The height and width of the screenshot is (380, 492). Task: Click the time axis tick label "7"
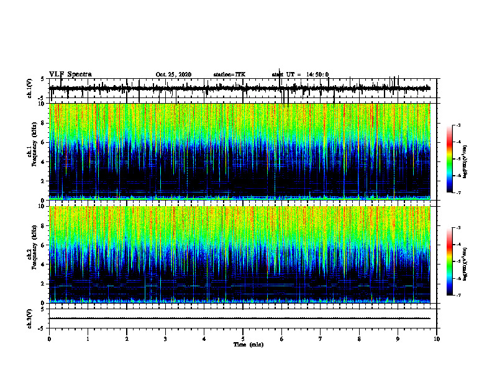[321, 339]
